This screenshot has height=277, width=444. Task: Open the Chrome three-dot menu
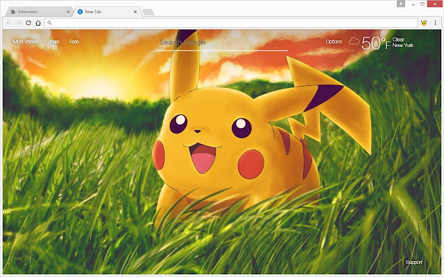(x=435, y=23)
